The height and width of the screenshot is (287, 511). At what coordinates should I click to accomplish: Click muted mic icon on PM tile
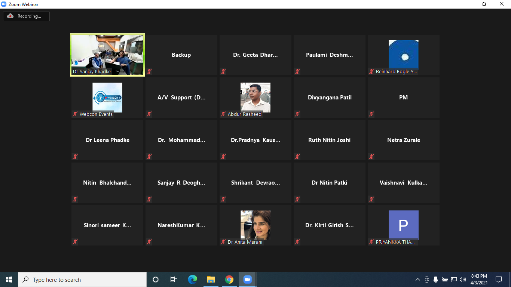tap(371, 114)
